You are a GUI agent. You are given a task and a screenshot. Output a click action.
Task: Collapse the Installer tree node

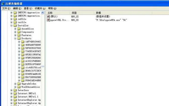tap(11, 25)
